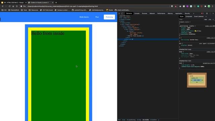Image resolution: width=215 pixels, height=121 pixels.
Task: Open the Event Listeners sidebar tab
Action: click(x=199, y=16)
